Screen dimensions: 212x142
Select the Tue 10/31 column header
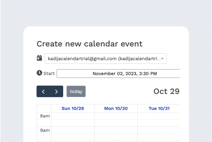pos(159,109)
